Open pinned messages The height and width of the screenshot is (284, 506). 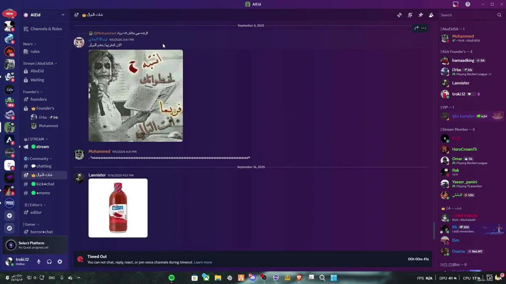click(421, 15)
